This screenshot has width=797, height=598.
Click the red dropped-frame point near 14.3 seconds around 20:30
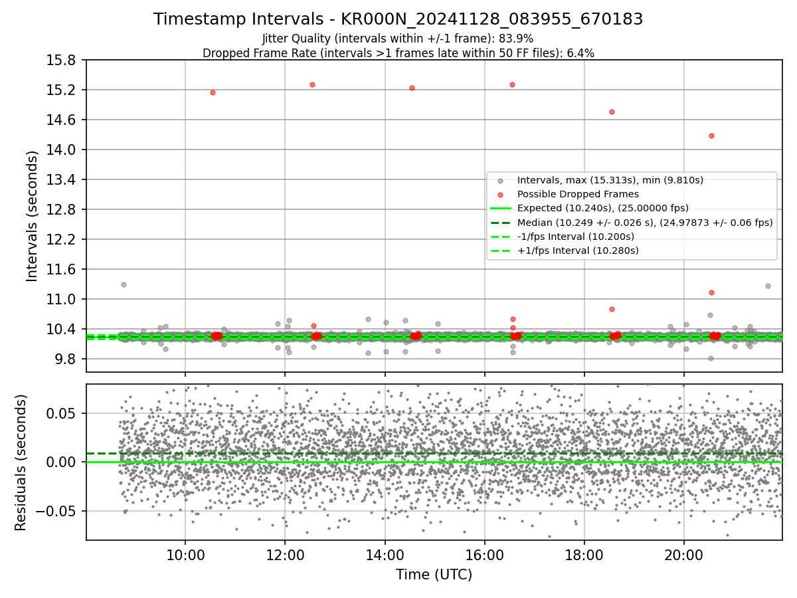[711, 136]
